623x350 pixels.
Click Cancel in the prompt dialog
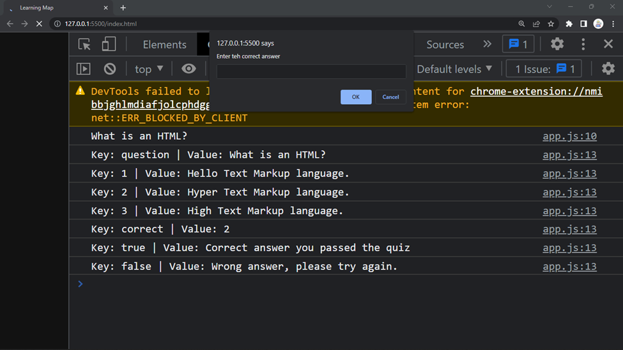pos(390,97)
